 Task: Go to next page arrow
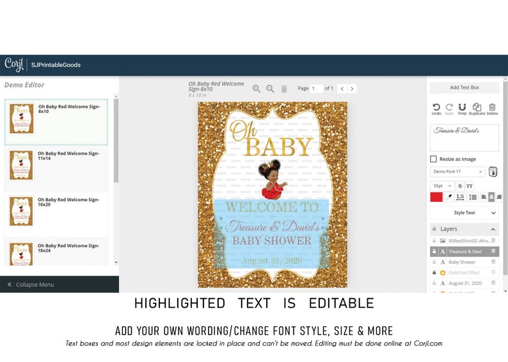[x=352, y=89]
